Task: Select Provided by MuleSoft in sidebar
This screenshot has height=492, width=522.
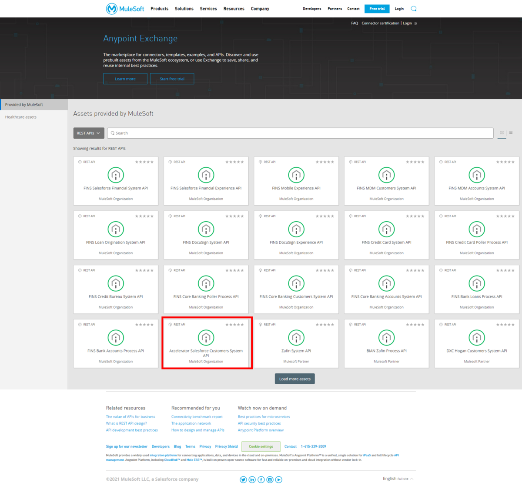Action: pyautogui.click(x=34, y=105)
